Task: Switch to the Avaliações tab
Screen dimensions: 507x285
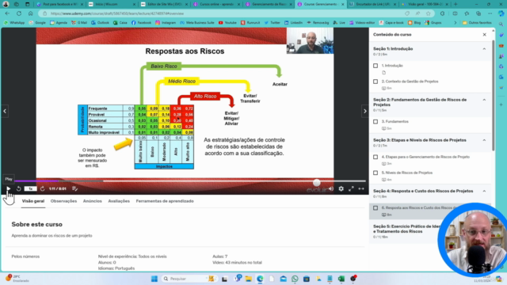Action: 119,201
